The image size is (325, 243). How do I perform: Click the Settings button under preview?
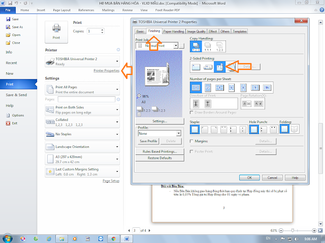click(159, 121)
